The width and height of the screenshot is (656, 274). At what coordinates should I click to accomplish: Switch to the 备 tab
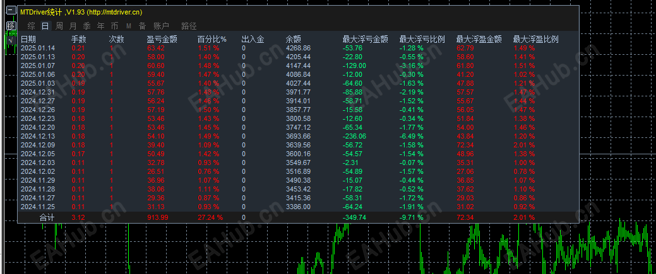coord(142,26)
